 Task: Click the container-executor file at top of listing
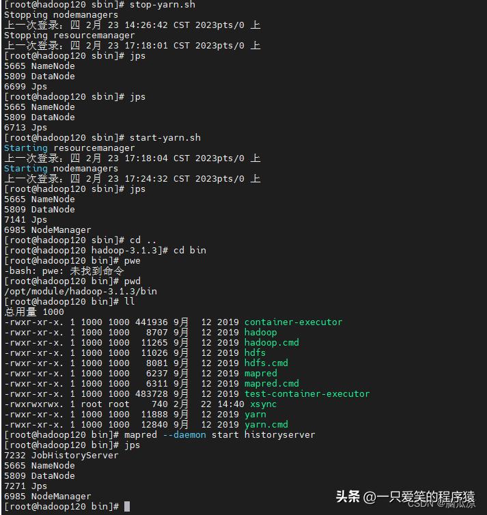[x=293, y=322]
